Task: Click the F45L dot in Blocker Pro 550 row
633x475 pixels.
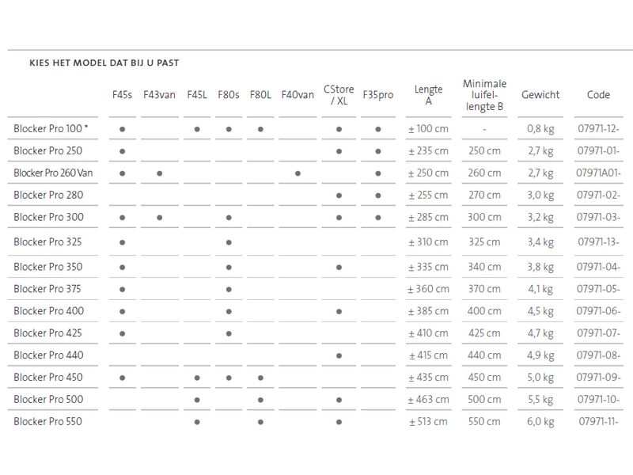Action: (197, 422)
